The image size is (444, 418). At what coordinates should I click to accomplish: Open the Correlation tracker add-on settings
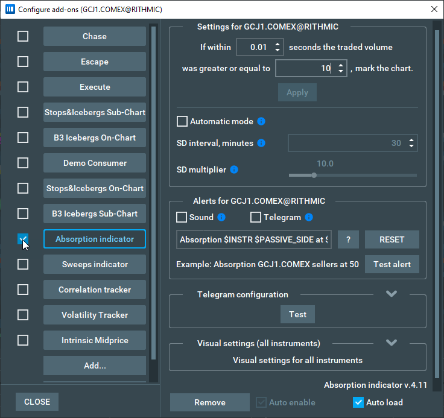pos(95,290)
